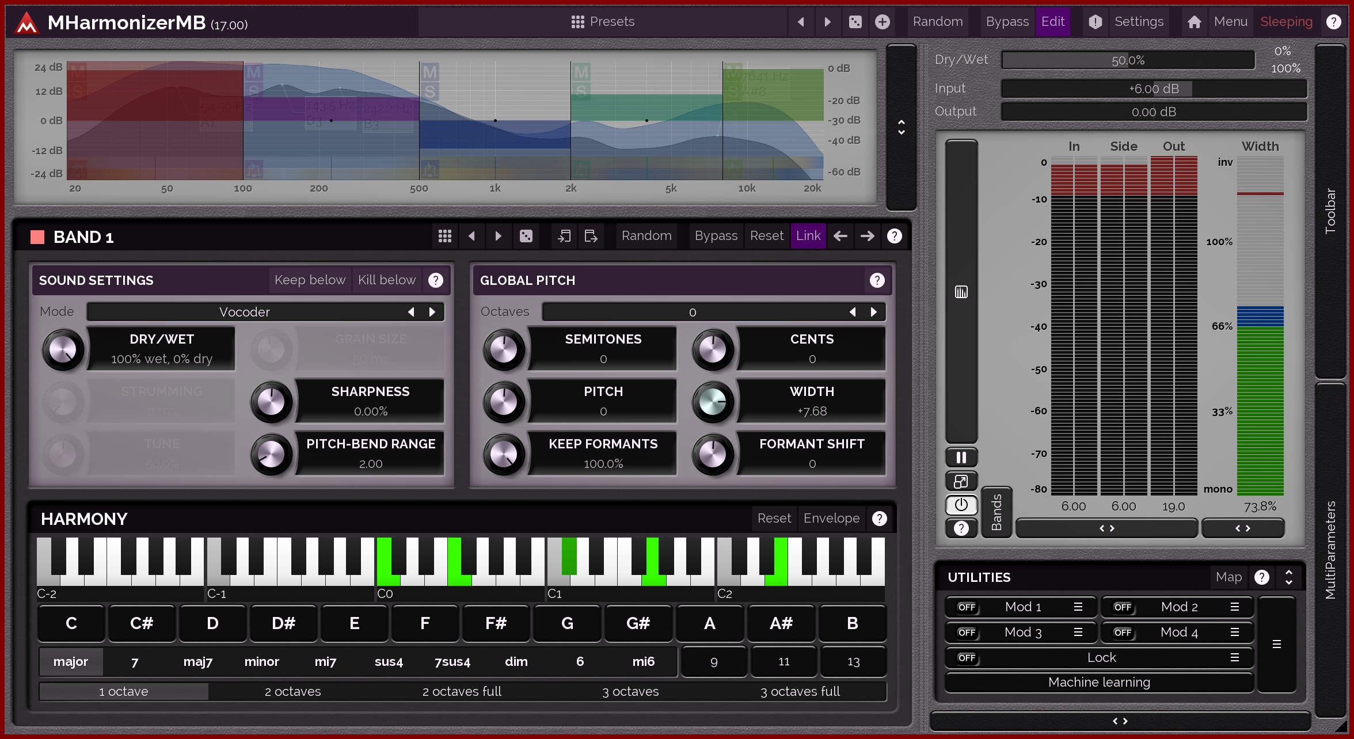1354x739 pixels.
Task: Select the minor chord tab
Action: coord(261,662)
